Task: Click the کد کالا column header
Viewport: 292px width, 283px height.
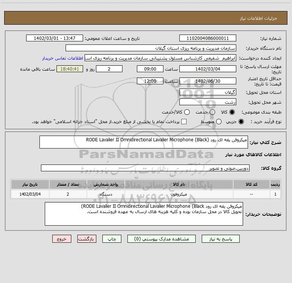Action: pyautogui.click(x=251, y=184)
